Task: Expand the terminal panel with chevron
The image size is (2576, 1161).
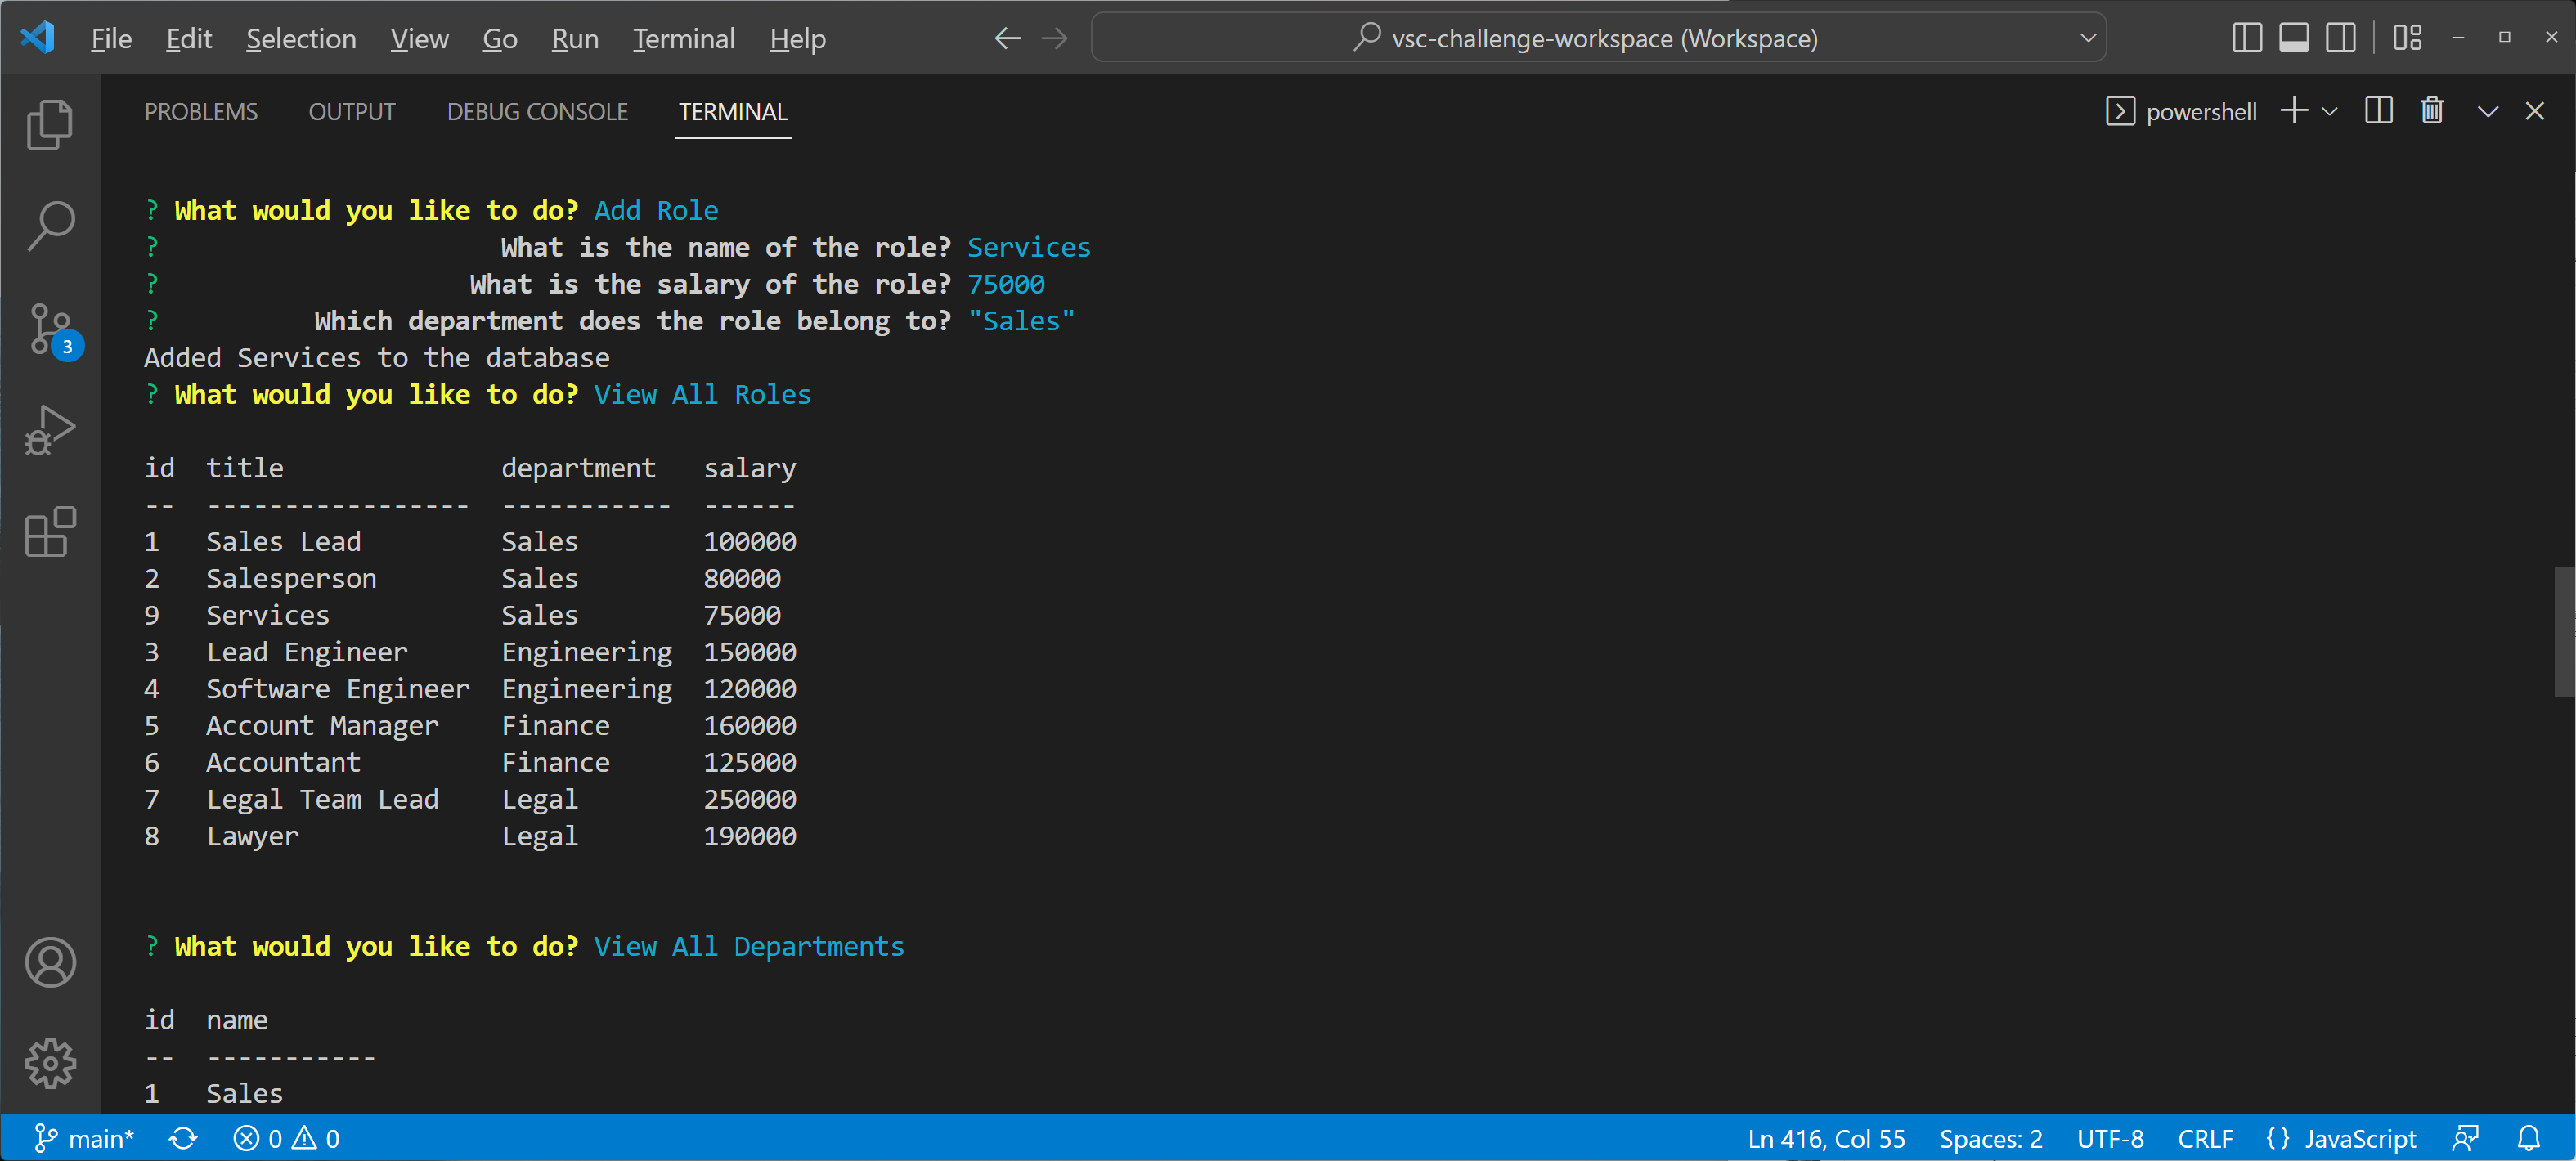Action: pos(2487,111)
